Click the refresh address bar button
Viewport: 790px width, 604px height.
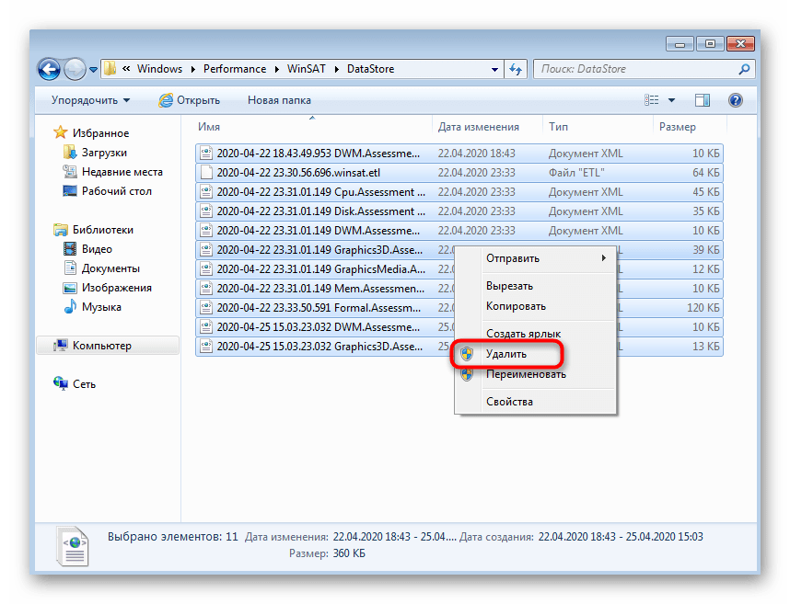click(516, 69)
